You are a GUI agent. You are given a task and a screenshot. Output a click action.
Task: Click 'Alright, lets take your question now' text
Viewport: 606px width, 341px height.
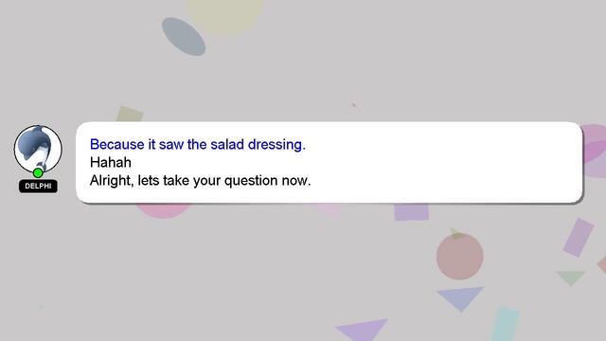[200, 181]
